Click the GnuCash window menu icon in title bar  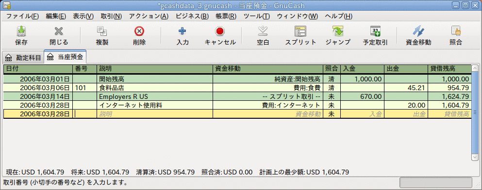point(6,5)
